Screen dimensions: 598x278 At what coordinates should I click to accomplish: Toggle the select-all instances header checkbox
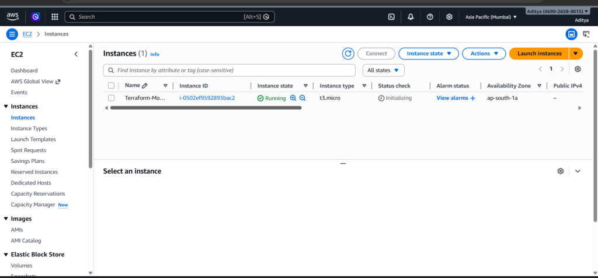click(x=111, y=86)
